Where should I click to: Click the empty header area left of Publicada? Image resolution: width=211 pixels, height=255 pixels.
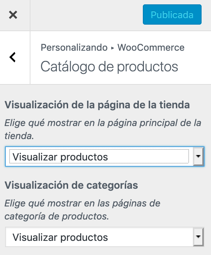pos(86,15)
